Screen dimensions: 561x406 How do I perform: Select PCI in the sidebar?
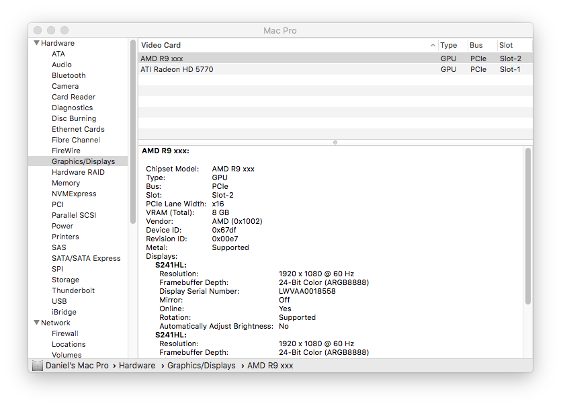pos(58,204)
